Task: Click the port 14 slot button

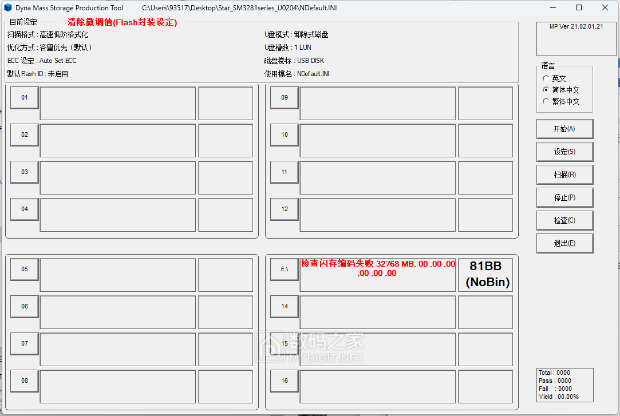Action: pyautogui.click(x=284, y=306)
